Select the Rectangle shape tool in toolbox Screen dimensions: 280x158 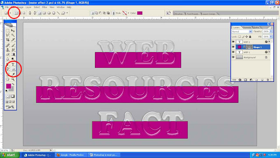pyautogui.click(x=13, y=69)
